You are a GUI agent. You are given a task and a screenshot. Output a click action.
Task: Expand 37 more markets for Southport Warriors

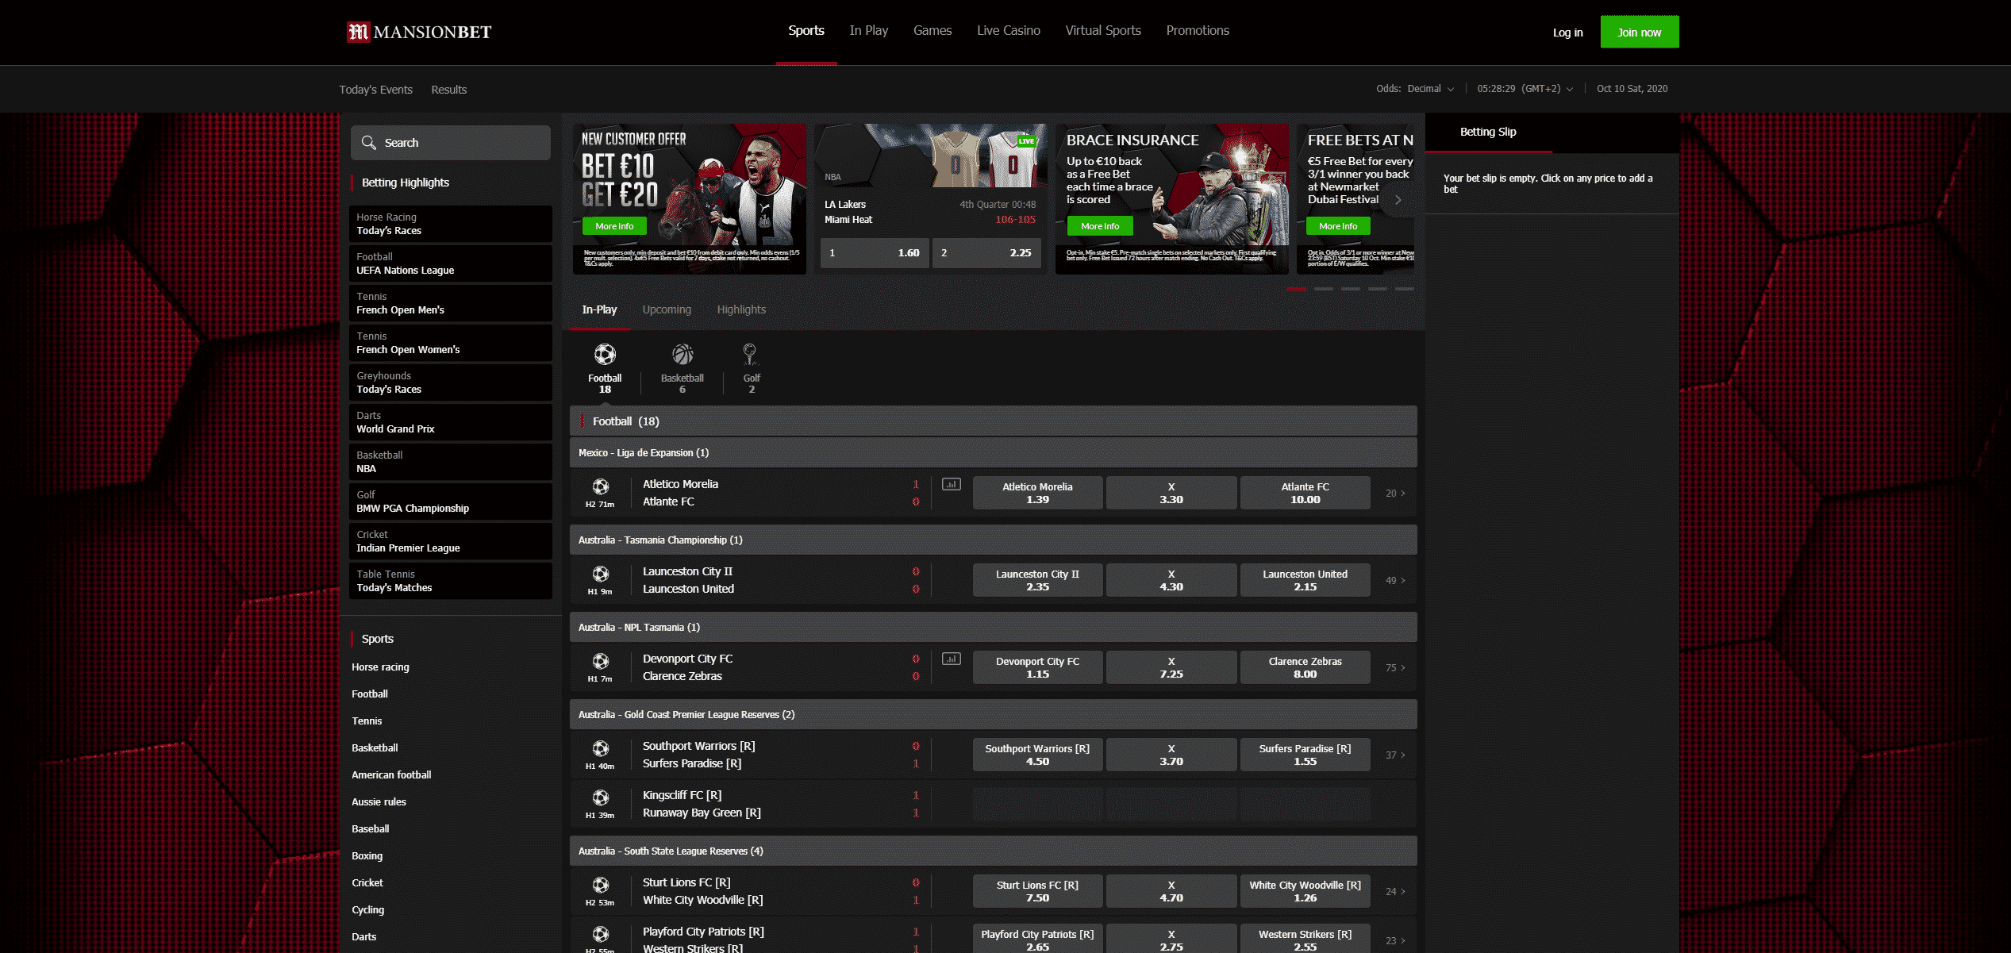click(x=1395, y=755)
